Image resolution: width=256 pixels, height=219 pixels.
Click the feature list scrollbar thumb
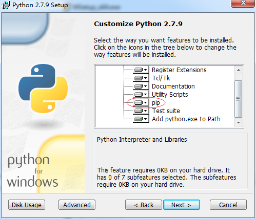(239, 99)
